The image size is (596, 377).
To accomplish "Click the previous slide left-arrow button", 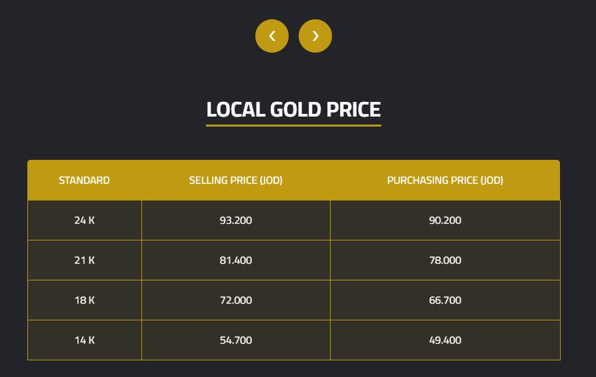I will click(x=272, y=36).
